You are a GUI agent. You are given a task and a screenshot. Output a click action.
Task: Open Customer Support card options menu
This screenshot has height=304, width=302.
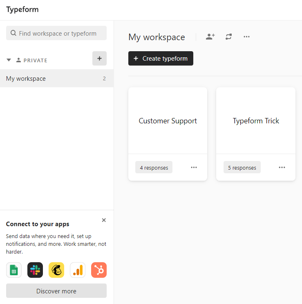[x=194, y=167]
